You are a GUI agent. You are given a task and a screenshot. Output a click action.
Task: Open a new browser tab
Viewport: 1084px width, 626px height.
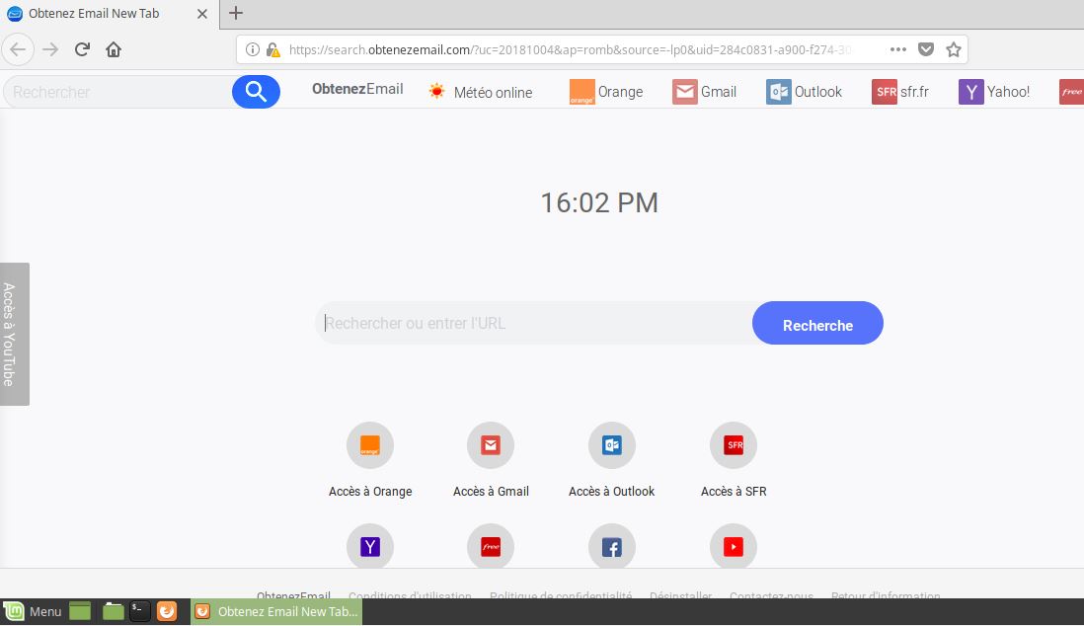tap(236, 13)
